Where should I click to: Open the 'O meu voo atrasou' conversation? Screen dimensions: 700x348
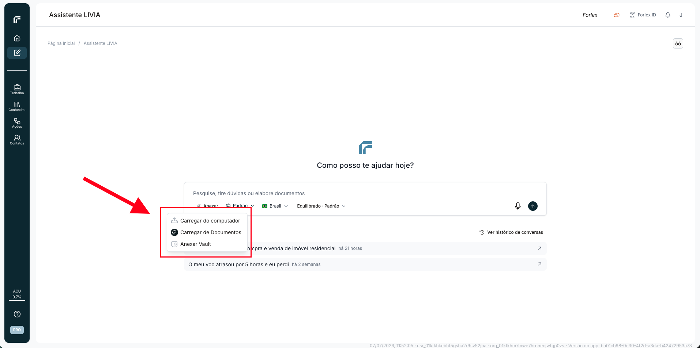[365, 264]
